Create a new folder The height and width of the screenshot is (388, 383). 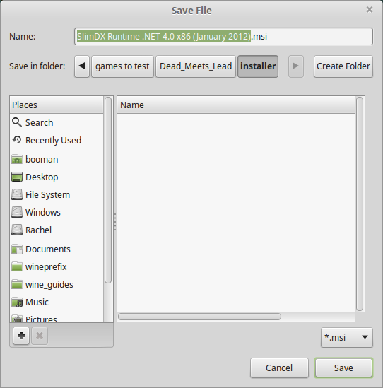(343, 66)
